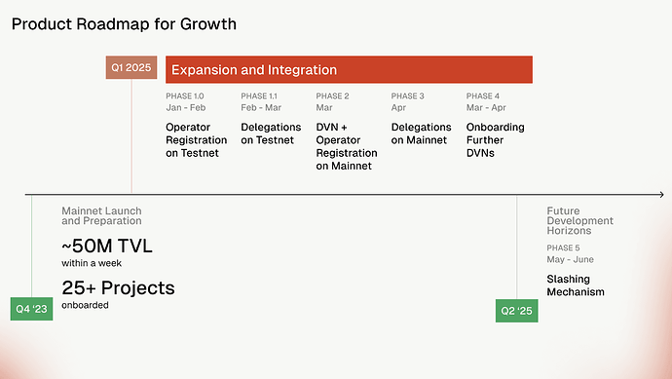This screenshot has width=672, height=379.
Task: Select the PHASE 4 label
Action: [x=483, y=96]
